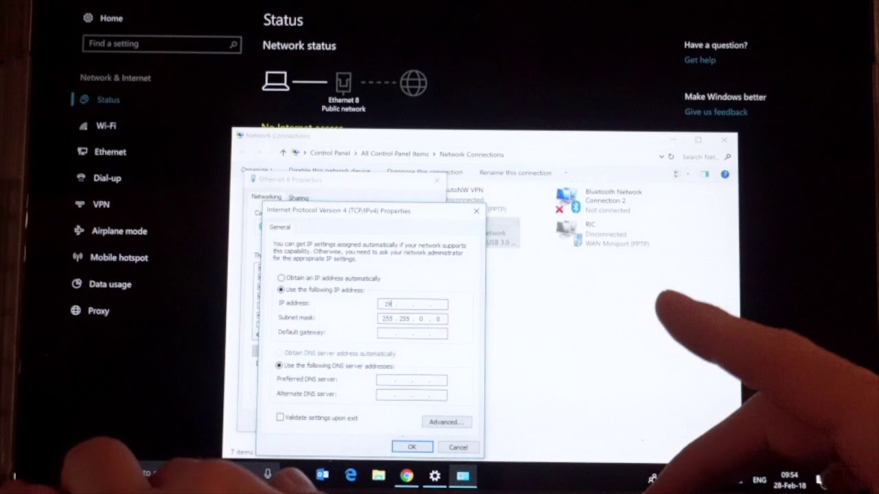Click the globe internet icon in Network status
This screenshot has width=879, height=494.
tap(413, 84)
